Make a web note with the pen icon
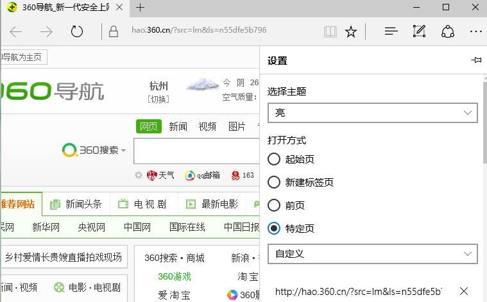This screenshot has width=487, height=302. tap(419, 31)
